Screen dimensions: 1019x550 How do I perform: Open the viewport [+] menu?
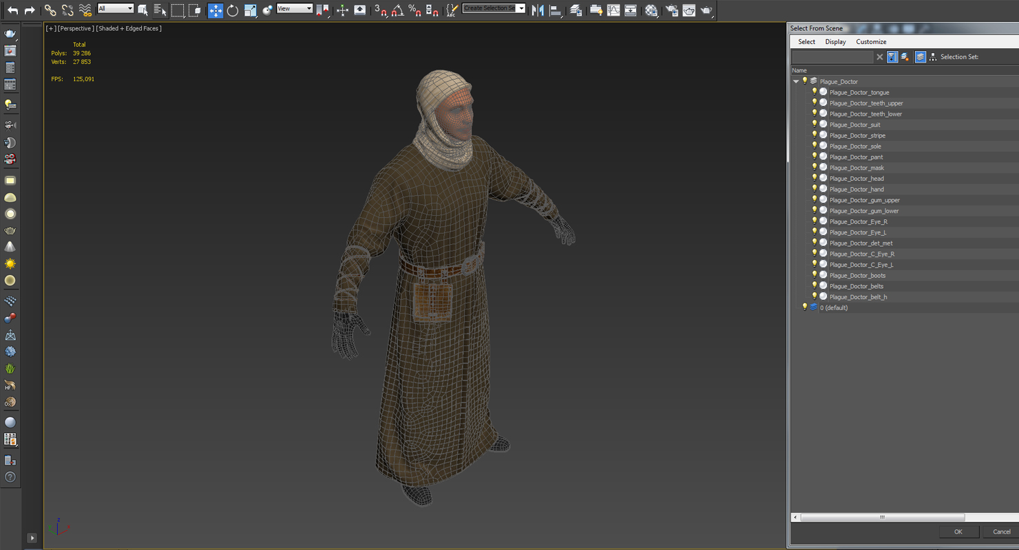(50, 28)
